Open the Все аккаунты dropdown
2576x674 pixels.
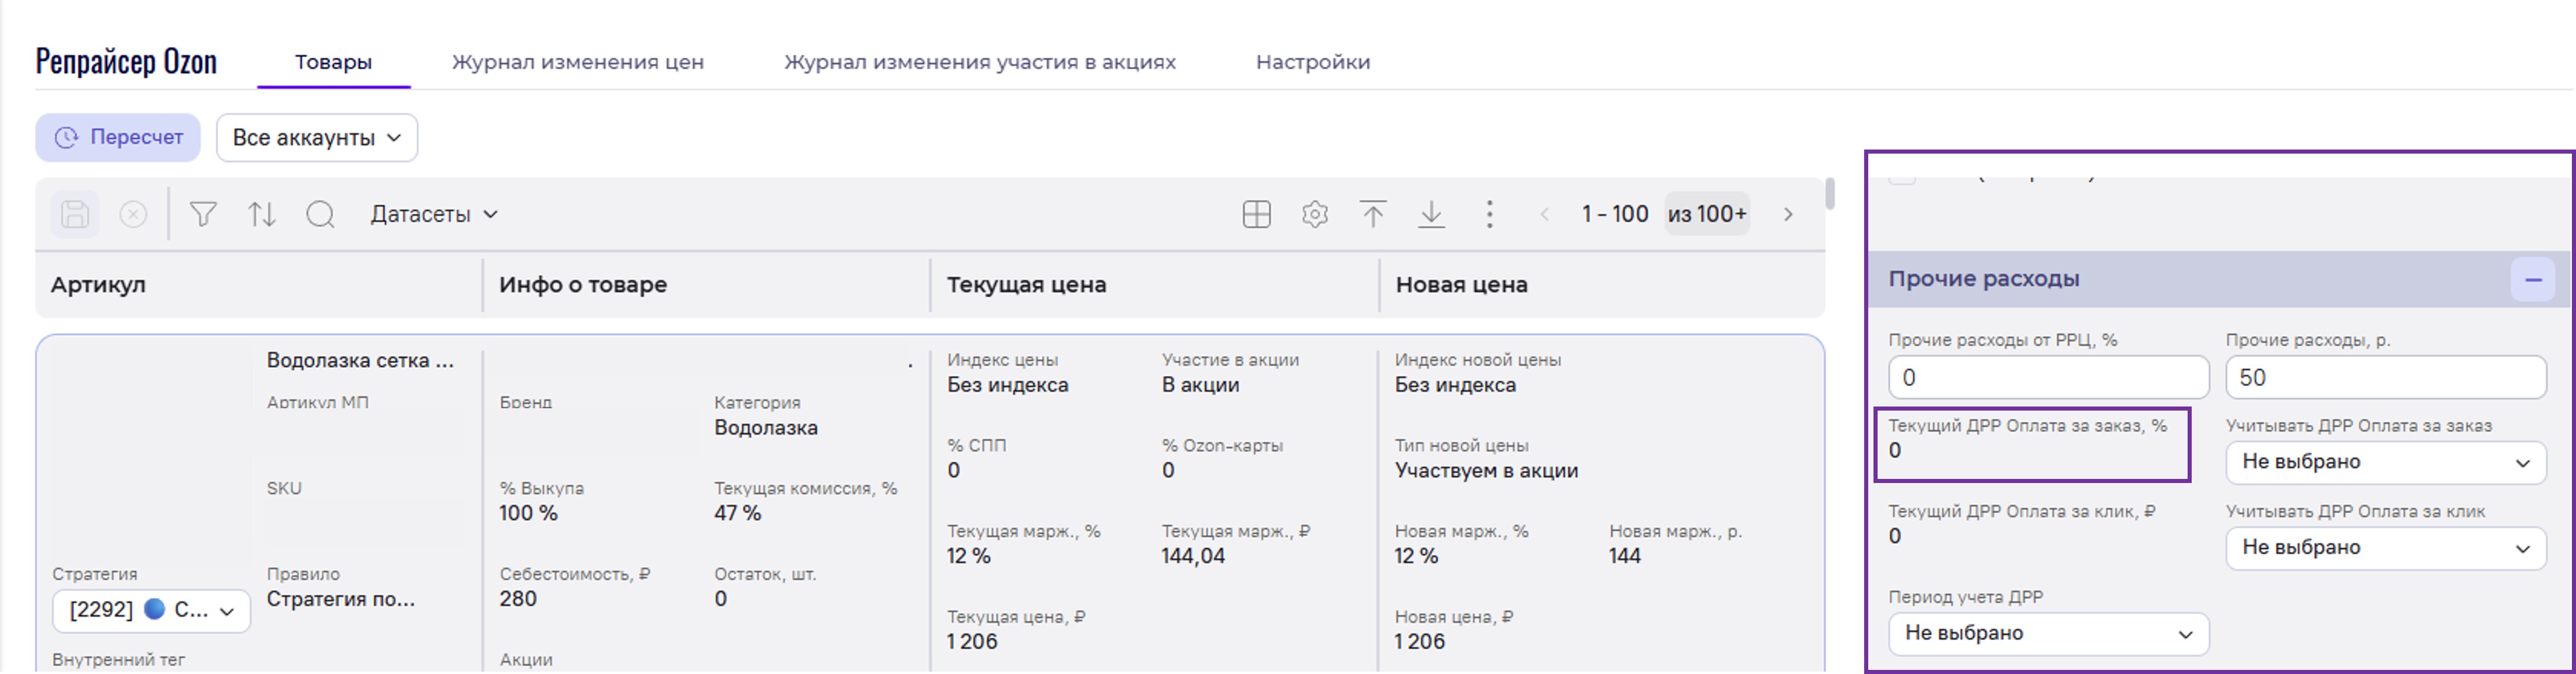point(316,138)
